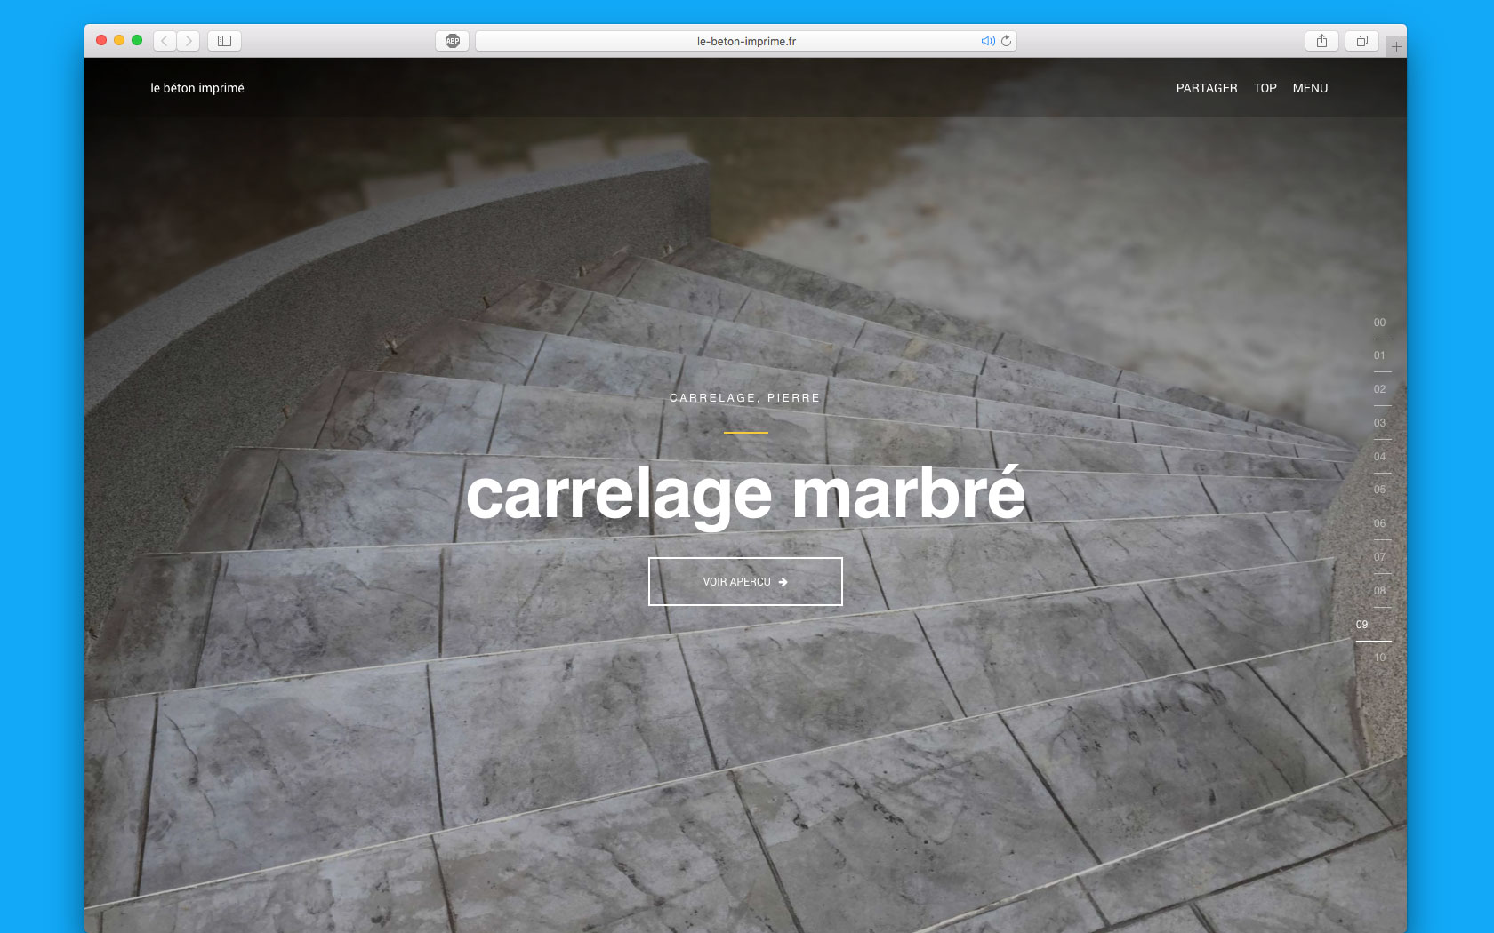
Task: Go forward with the Safari forward arrow
Action: [188, 41]
